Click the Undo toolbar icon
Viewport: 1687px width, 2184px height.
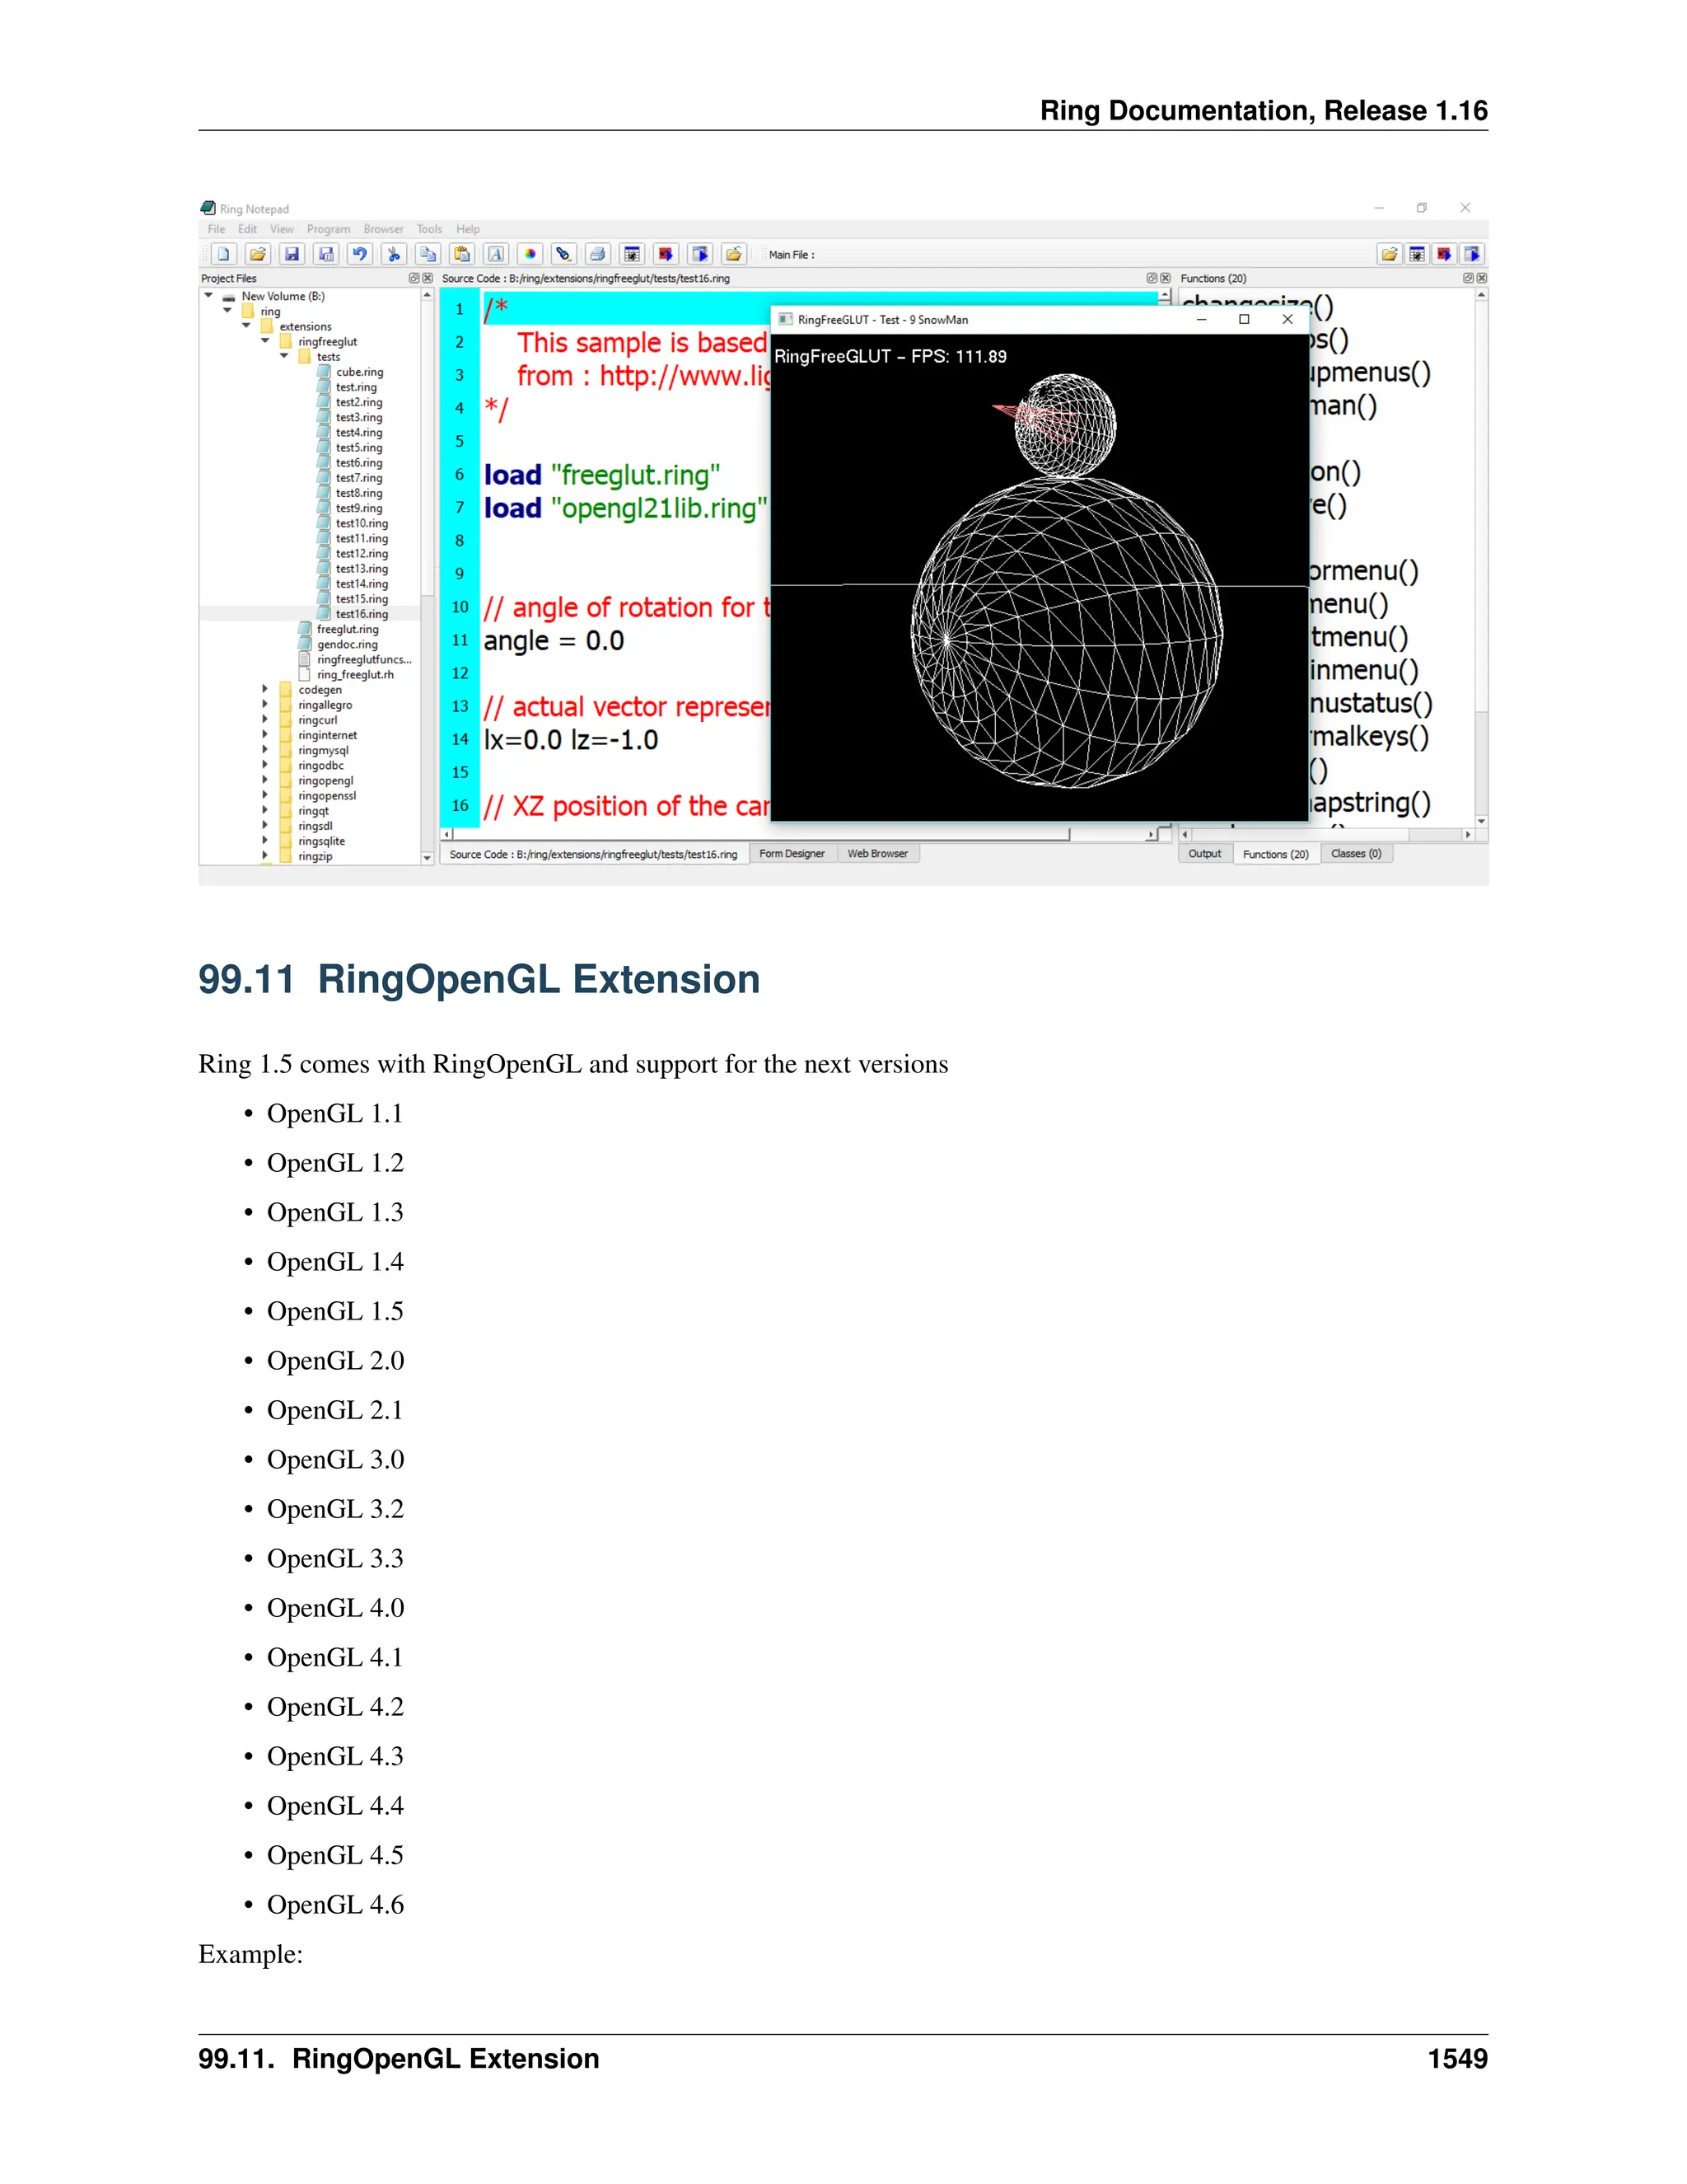coord(360,254)
